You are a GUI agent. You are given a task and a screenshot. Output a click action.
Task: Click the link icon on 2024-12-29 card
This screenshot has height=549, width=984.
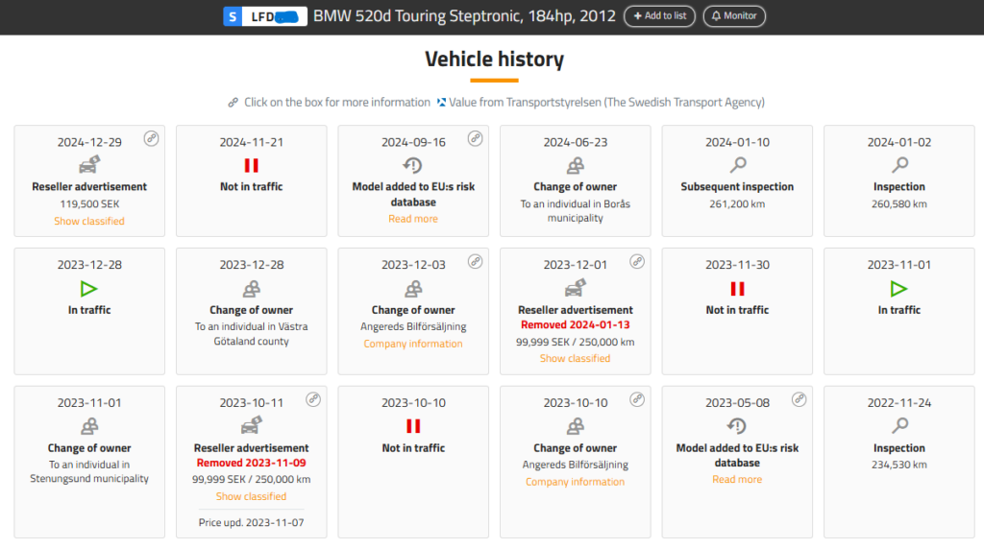(151, 138)
